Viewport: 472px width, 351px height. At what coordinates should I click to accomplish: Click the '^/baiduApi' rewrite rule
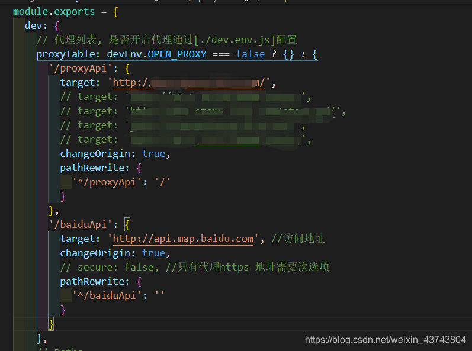(118, 296)
